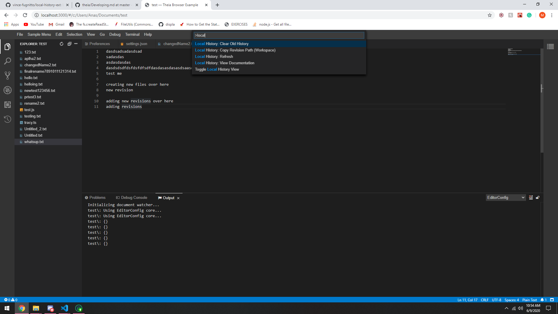The image size is (558, 314).
Task: Open the Local History view via clock icon
Action: click(8, 119)
